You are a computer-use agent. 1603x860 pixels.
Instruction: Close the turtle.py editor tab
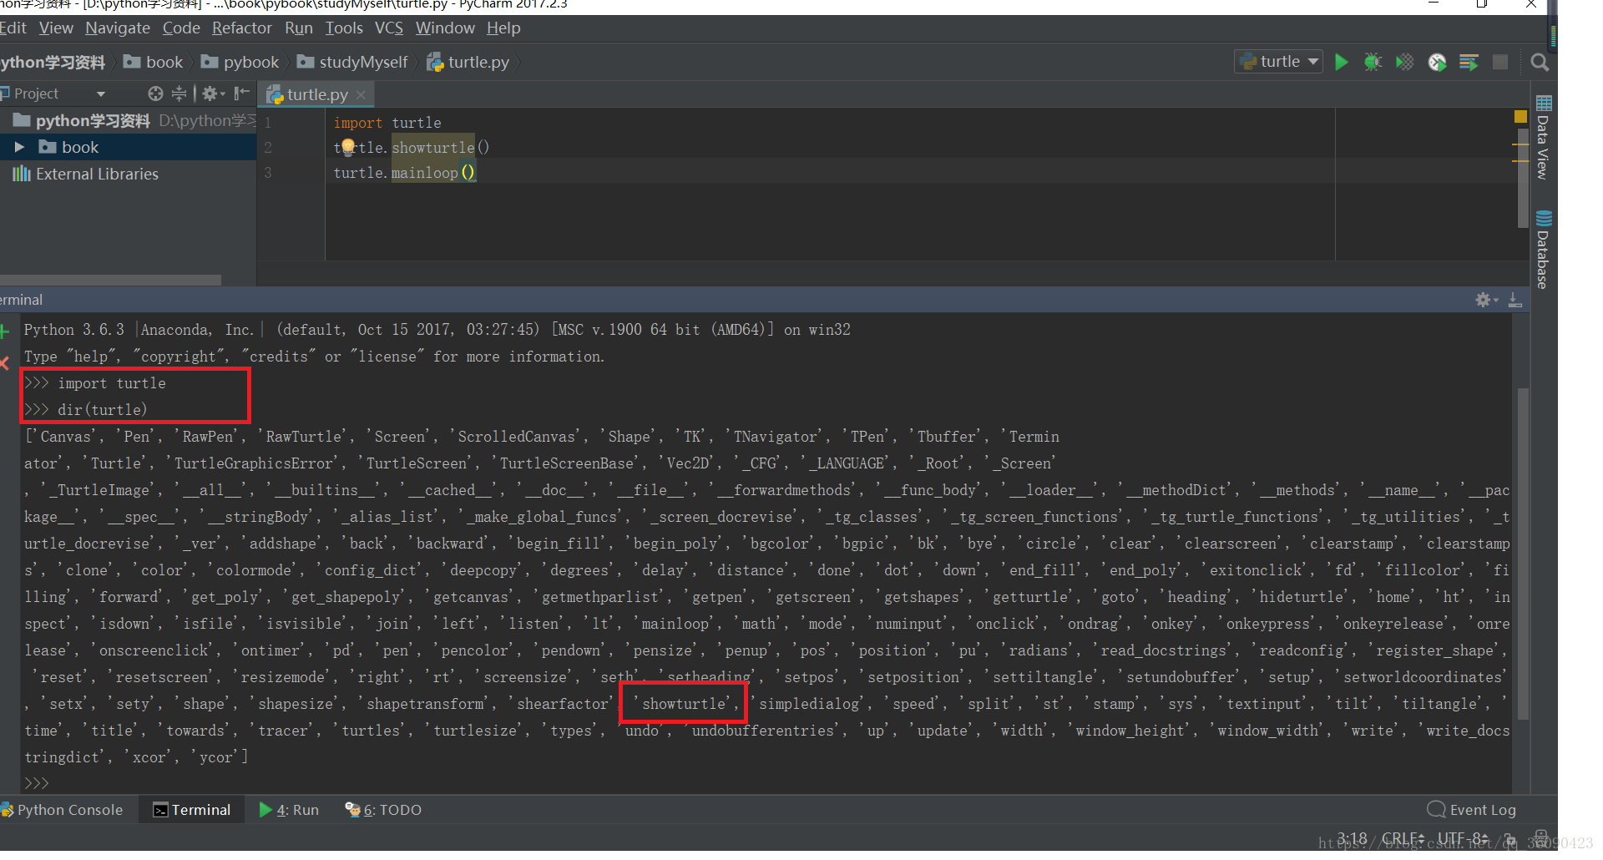click(x=361, y=95)
